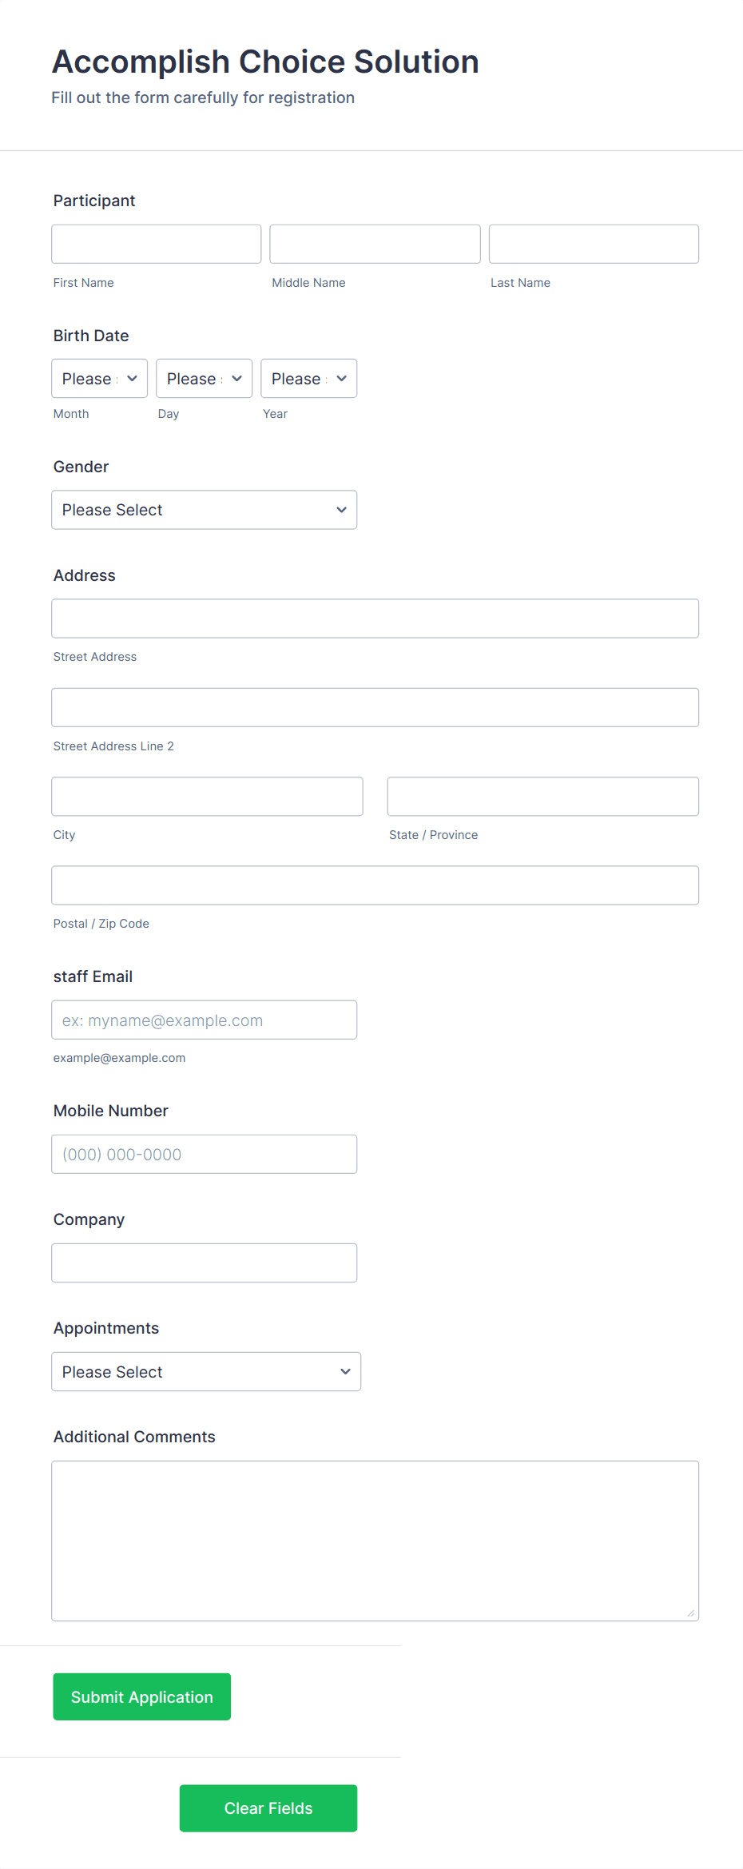743x1869 pixels.
Task: Click the First Name input field
Action: [156, 244]
